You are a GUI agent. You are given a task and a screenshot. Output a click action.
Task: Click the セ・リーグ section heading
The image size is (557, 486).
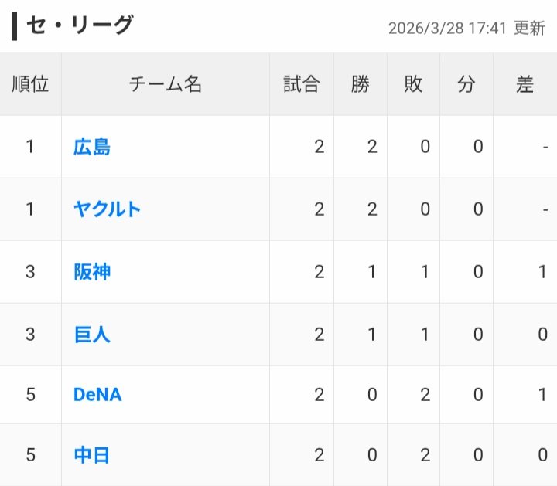pos(79,25)
